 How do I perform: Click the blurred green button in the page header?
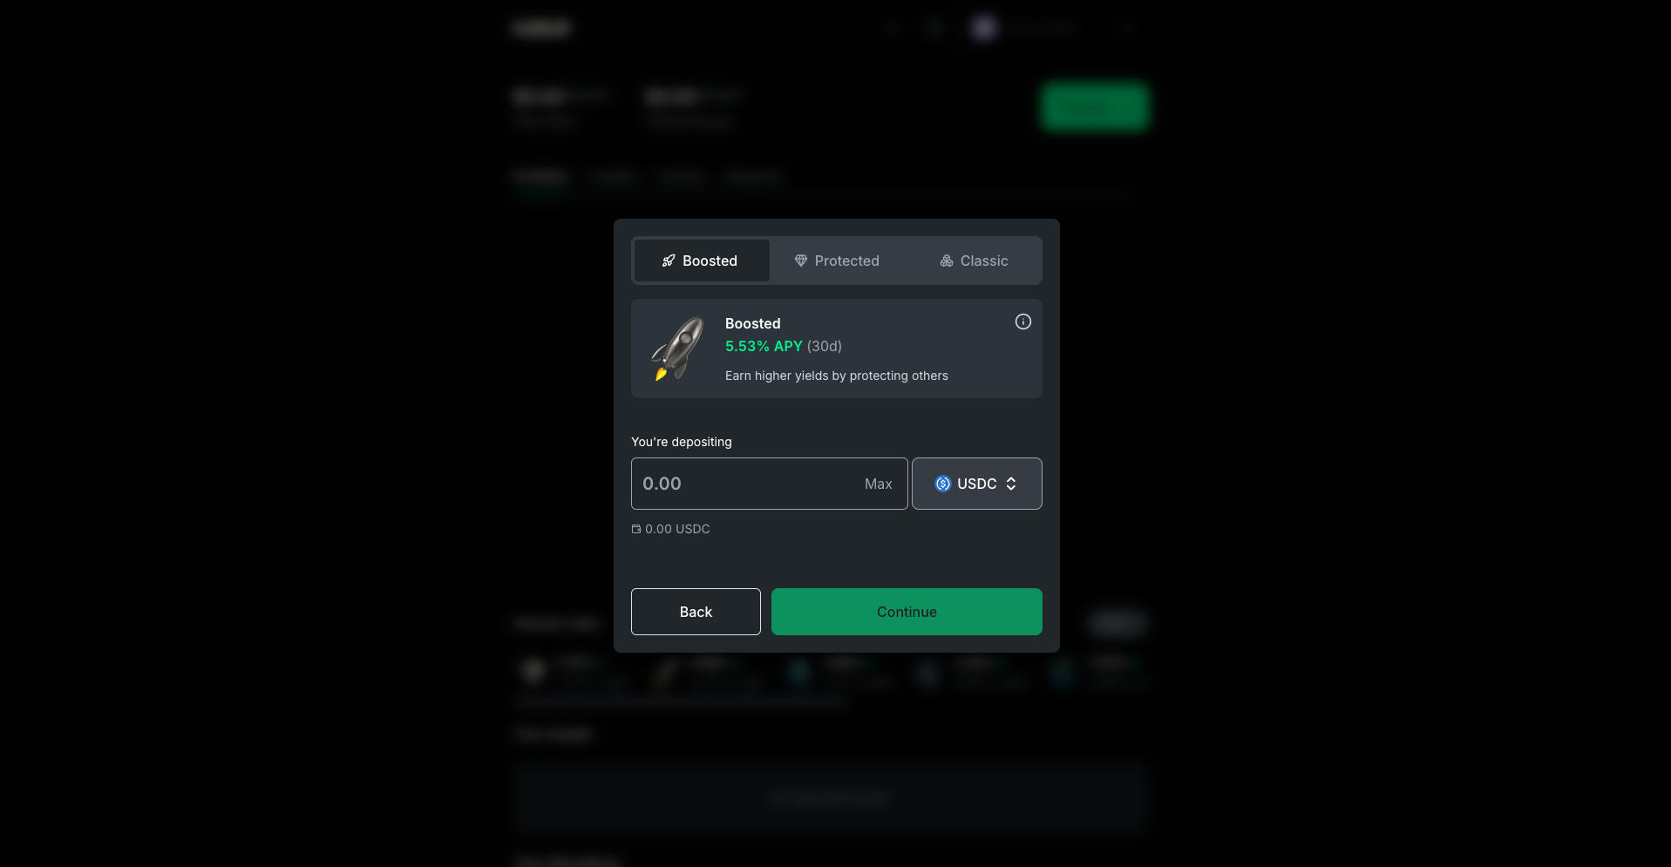pyautogui.click(x=1095, y=107)
